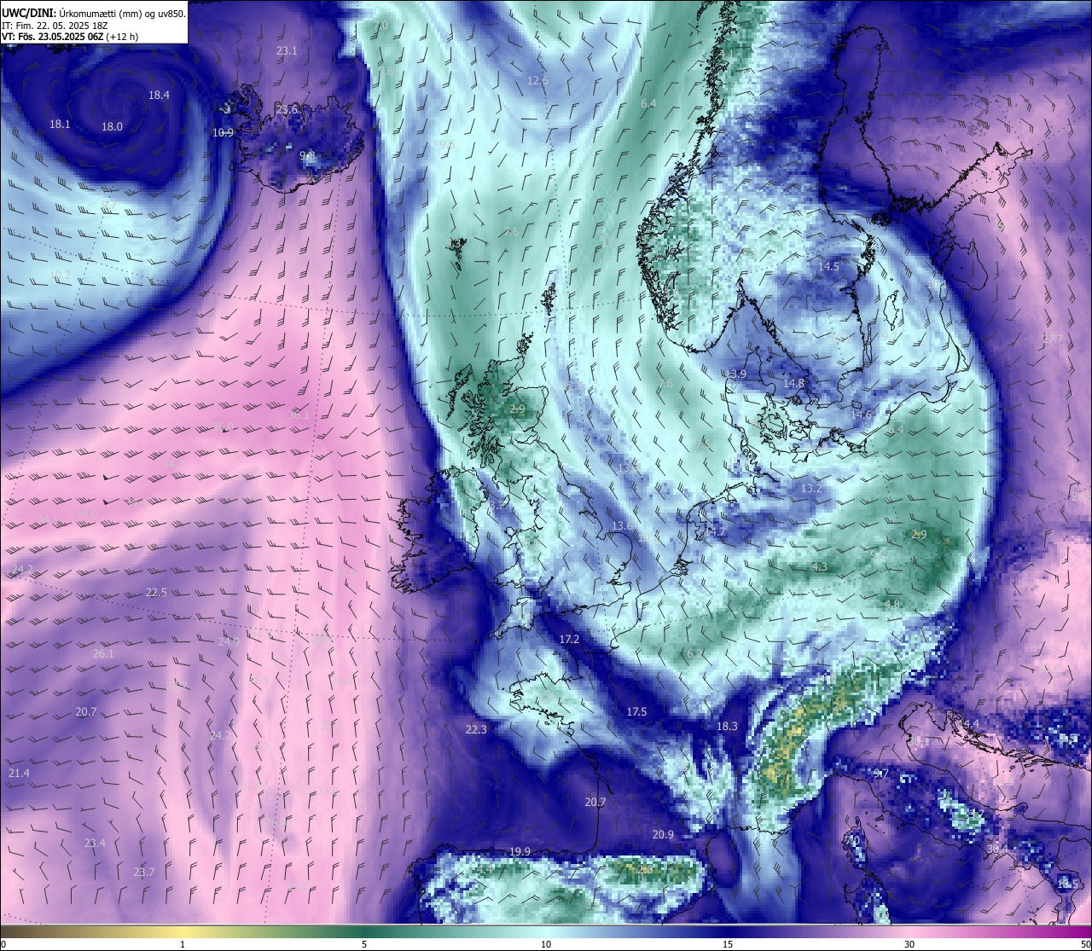This screenshot has height=951, width=1092.
Task: Click the 14.7 value label near the Netherlands
Action: (x=717, y=531)
